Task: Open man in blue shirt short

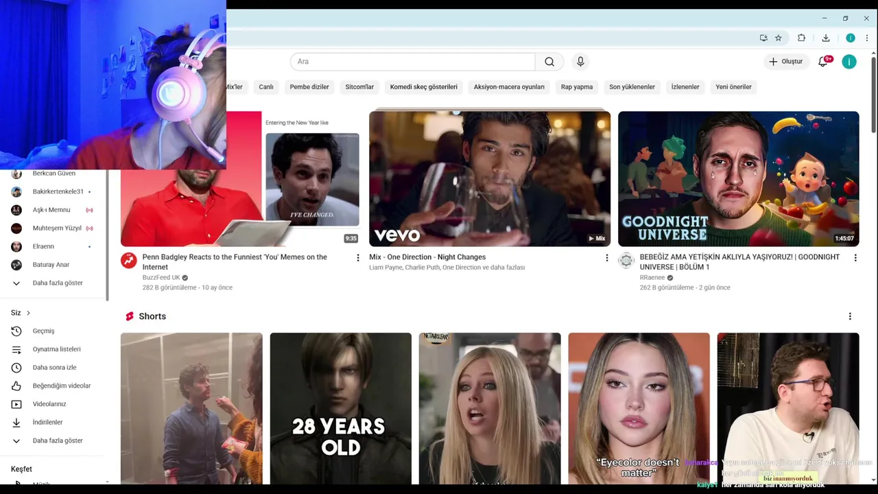Action: 191,408
